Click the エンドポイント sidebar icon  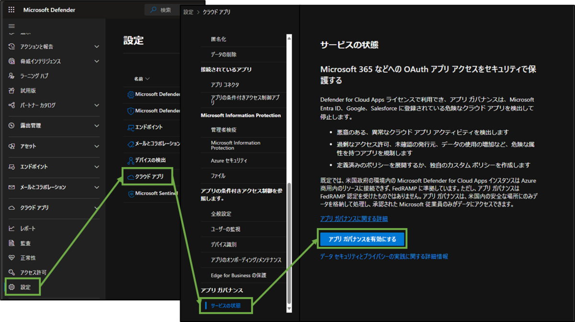12,167
